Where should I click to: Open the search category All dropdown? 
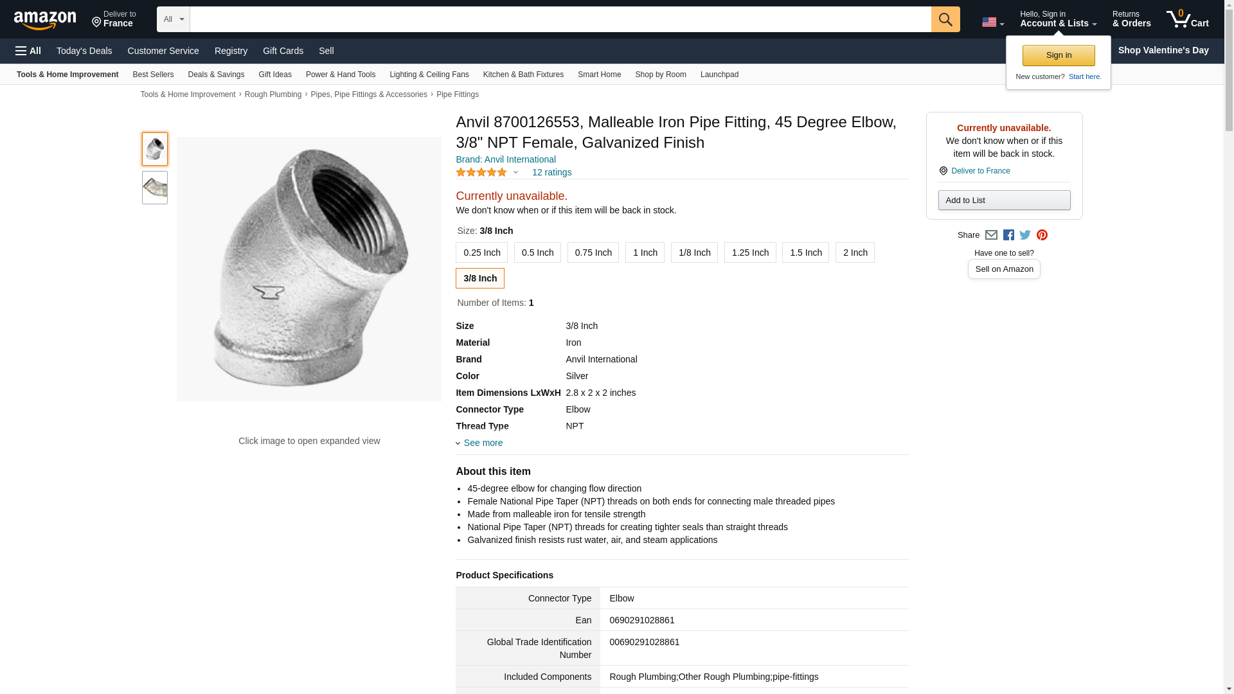tap(174, 19)
